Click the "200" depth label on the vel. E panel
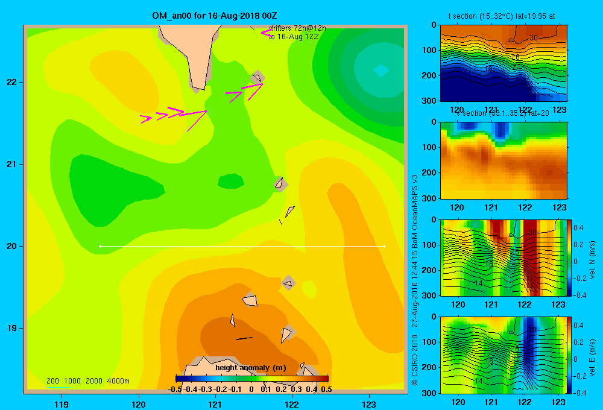This screenshot has width=603, height=410. 429,367
